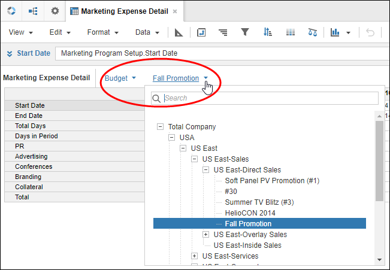Click the Fall Promotion level link
Viewport: 390px width, 270px height.
click(x=176, y=78)
